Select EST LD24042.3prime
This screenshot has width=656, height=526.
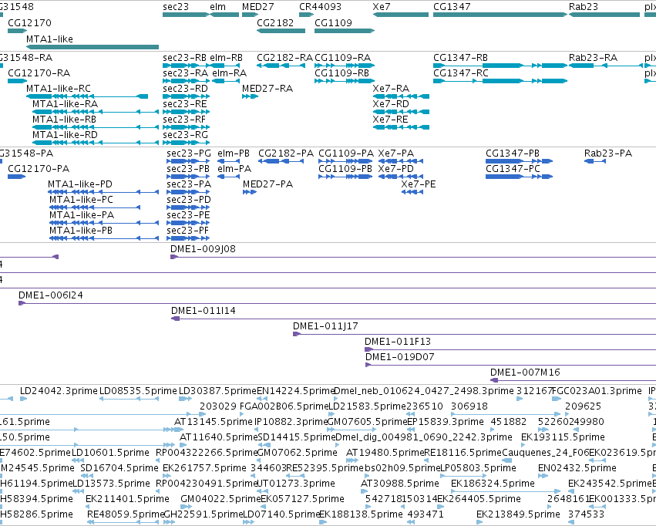point(23,399)
